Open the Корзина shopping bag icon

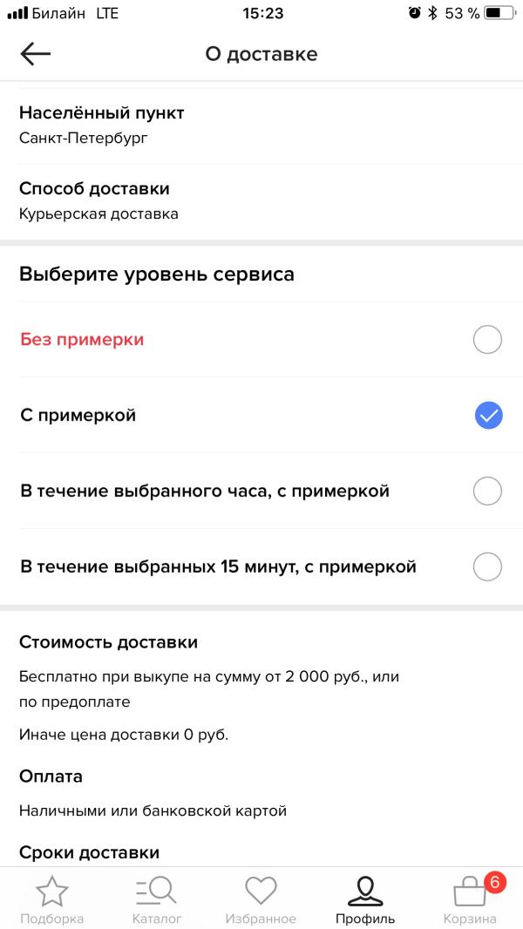[470, 892]
